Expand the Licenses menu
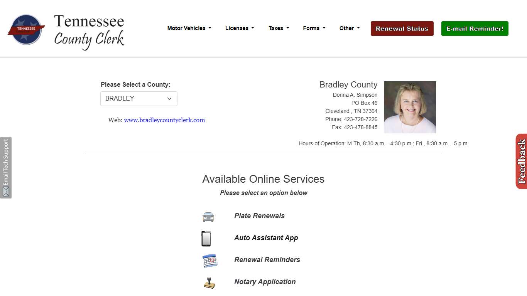Screen dimensions: 527x296 click(x=239, y=28)
